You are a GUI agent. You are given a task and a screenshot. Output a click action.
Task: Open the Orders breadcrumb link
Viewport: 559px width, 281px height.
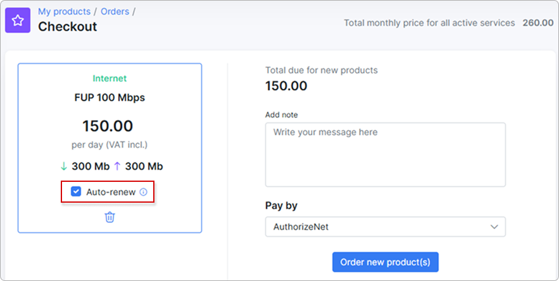115,11
